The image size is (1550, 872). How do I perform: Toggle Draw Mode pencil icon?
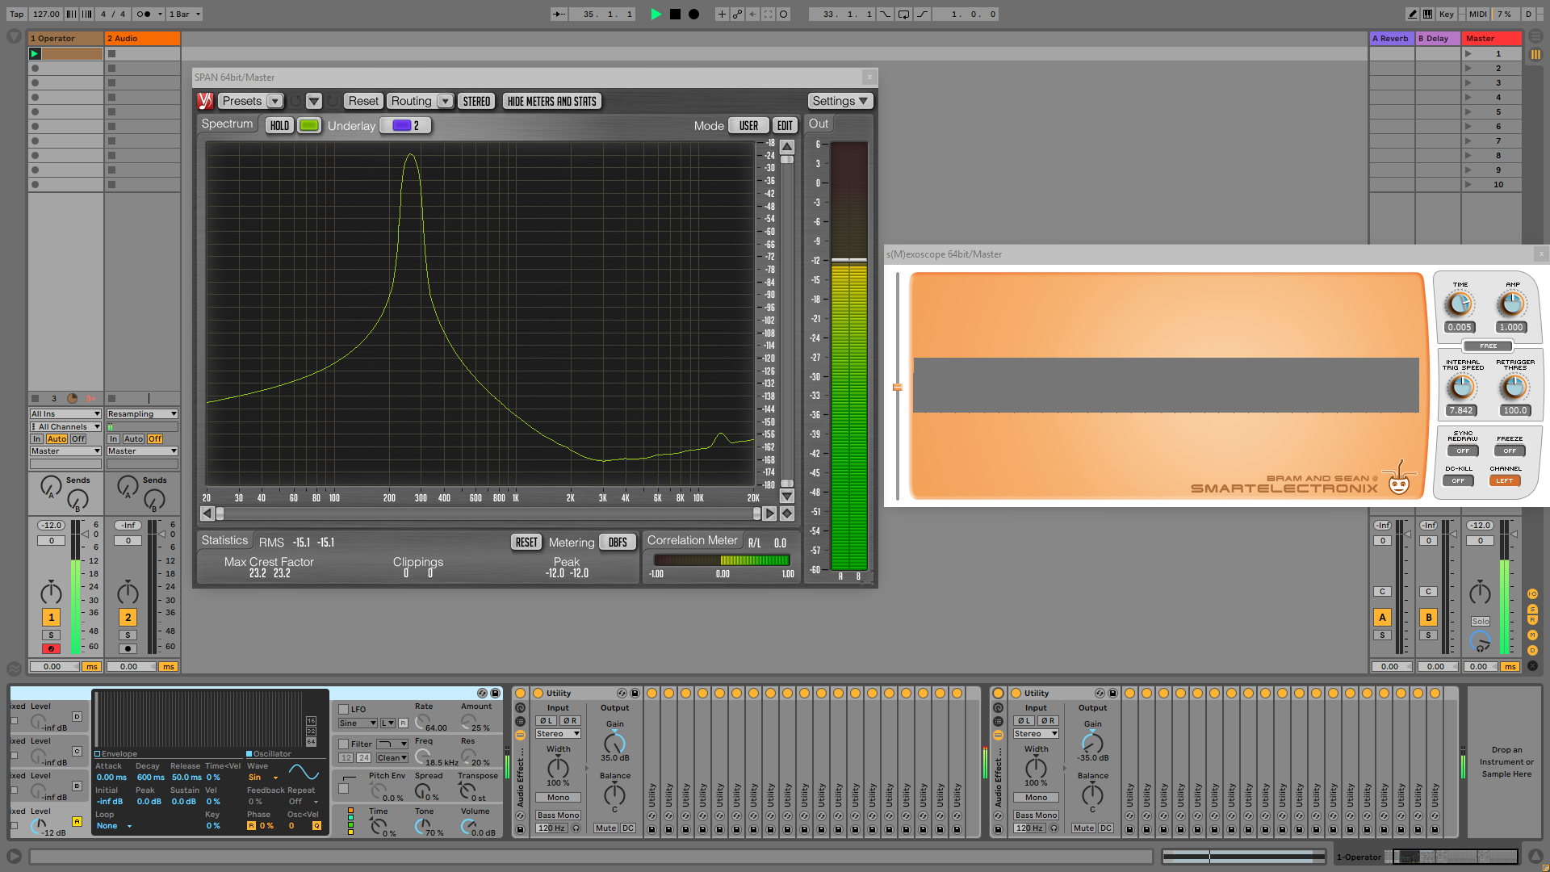pyautogui.click(x=1412, y=14)
